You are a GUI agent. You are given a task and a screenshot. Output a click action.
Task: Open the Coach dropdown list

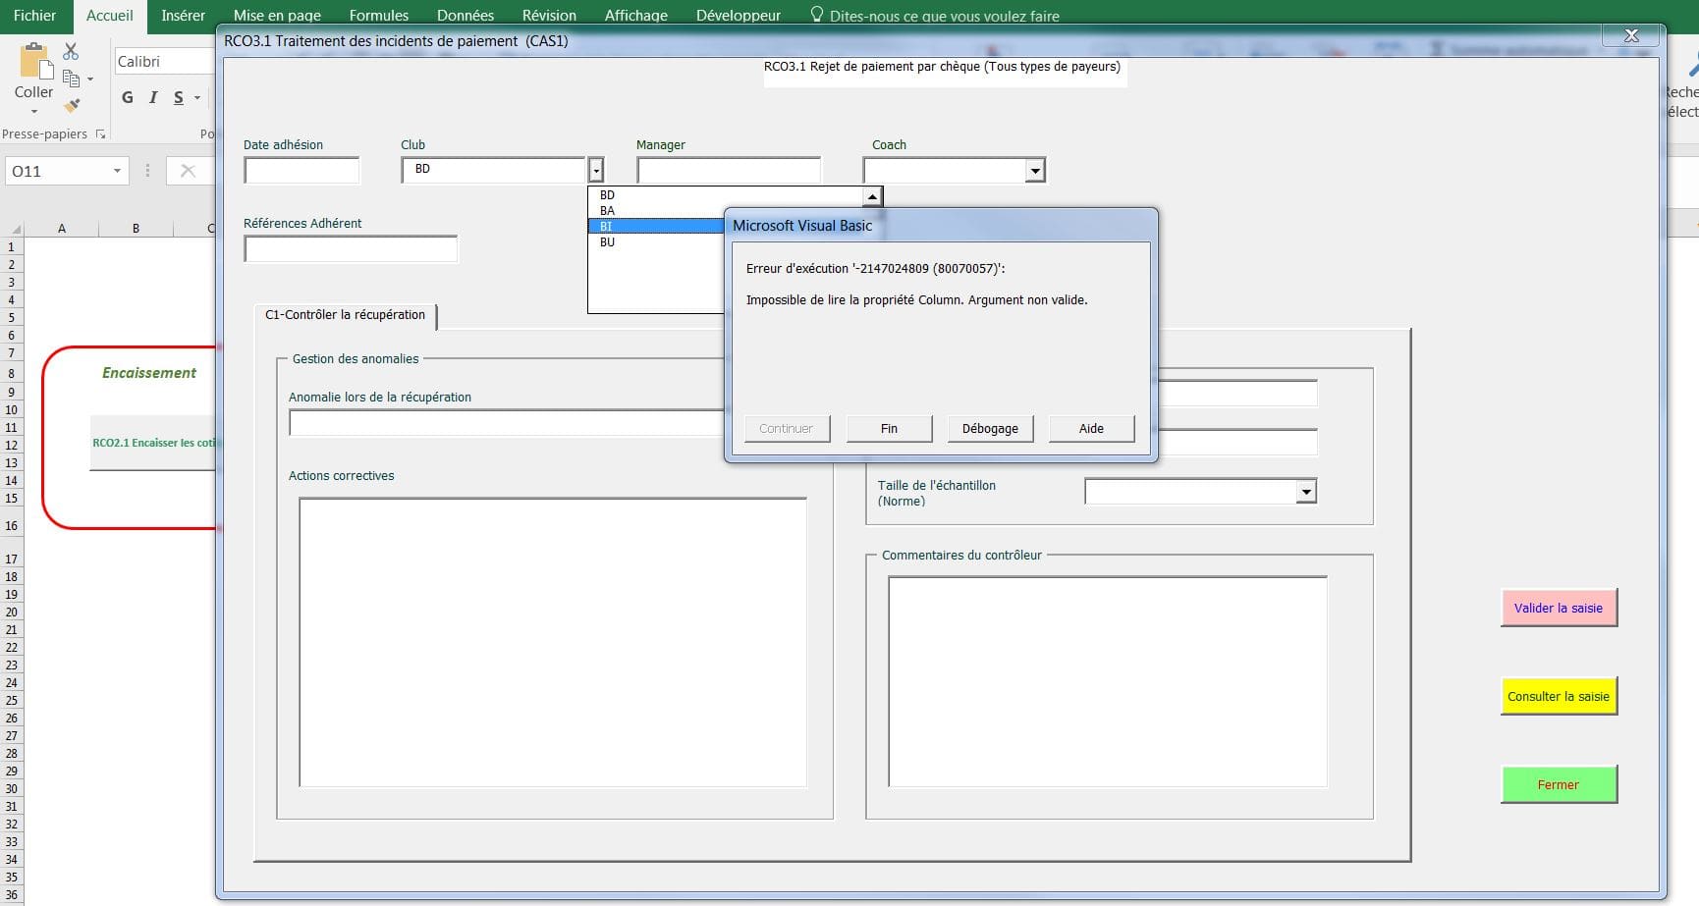click(x=1034, y=171)
